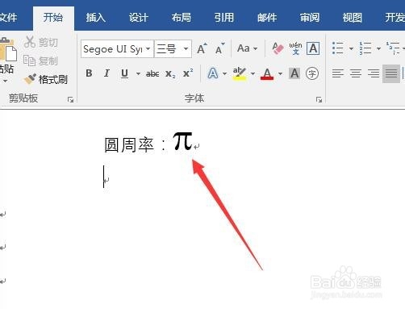Switch to the View (视图) tab

click(353, 18)
